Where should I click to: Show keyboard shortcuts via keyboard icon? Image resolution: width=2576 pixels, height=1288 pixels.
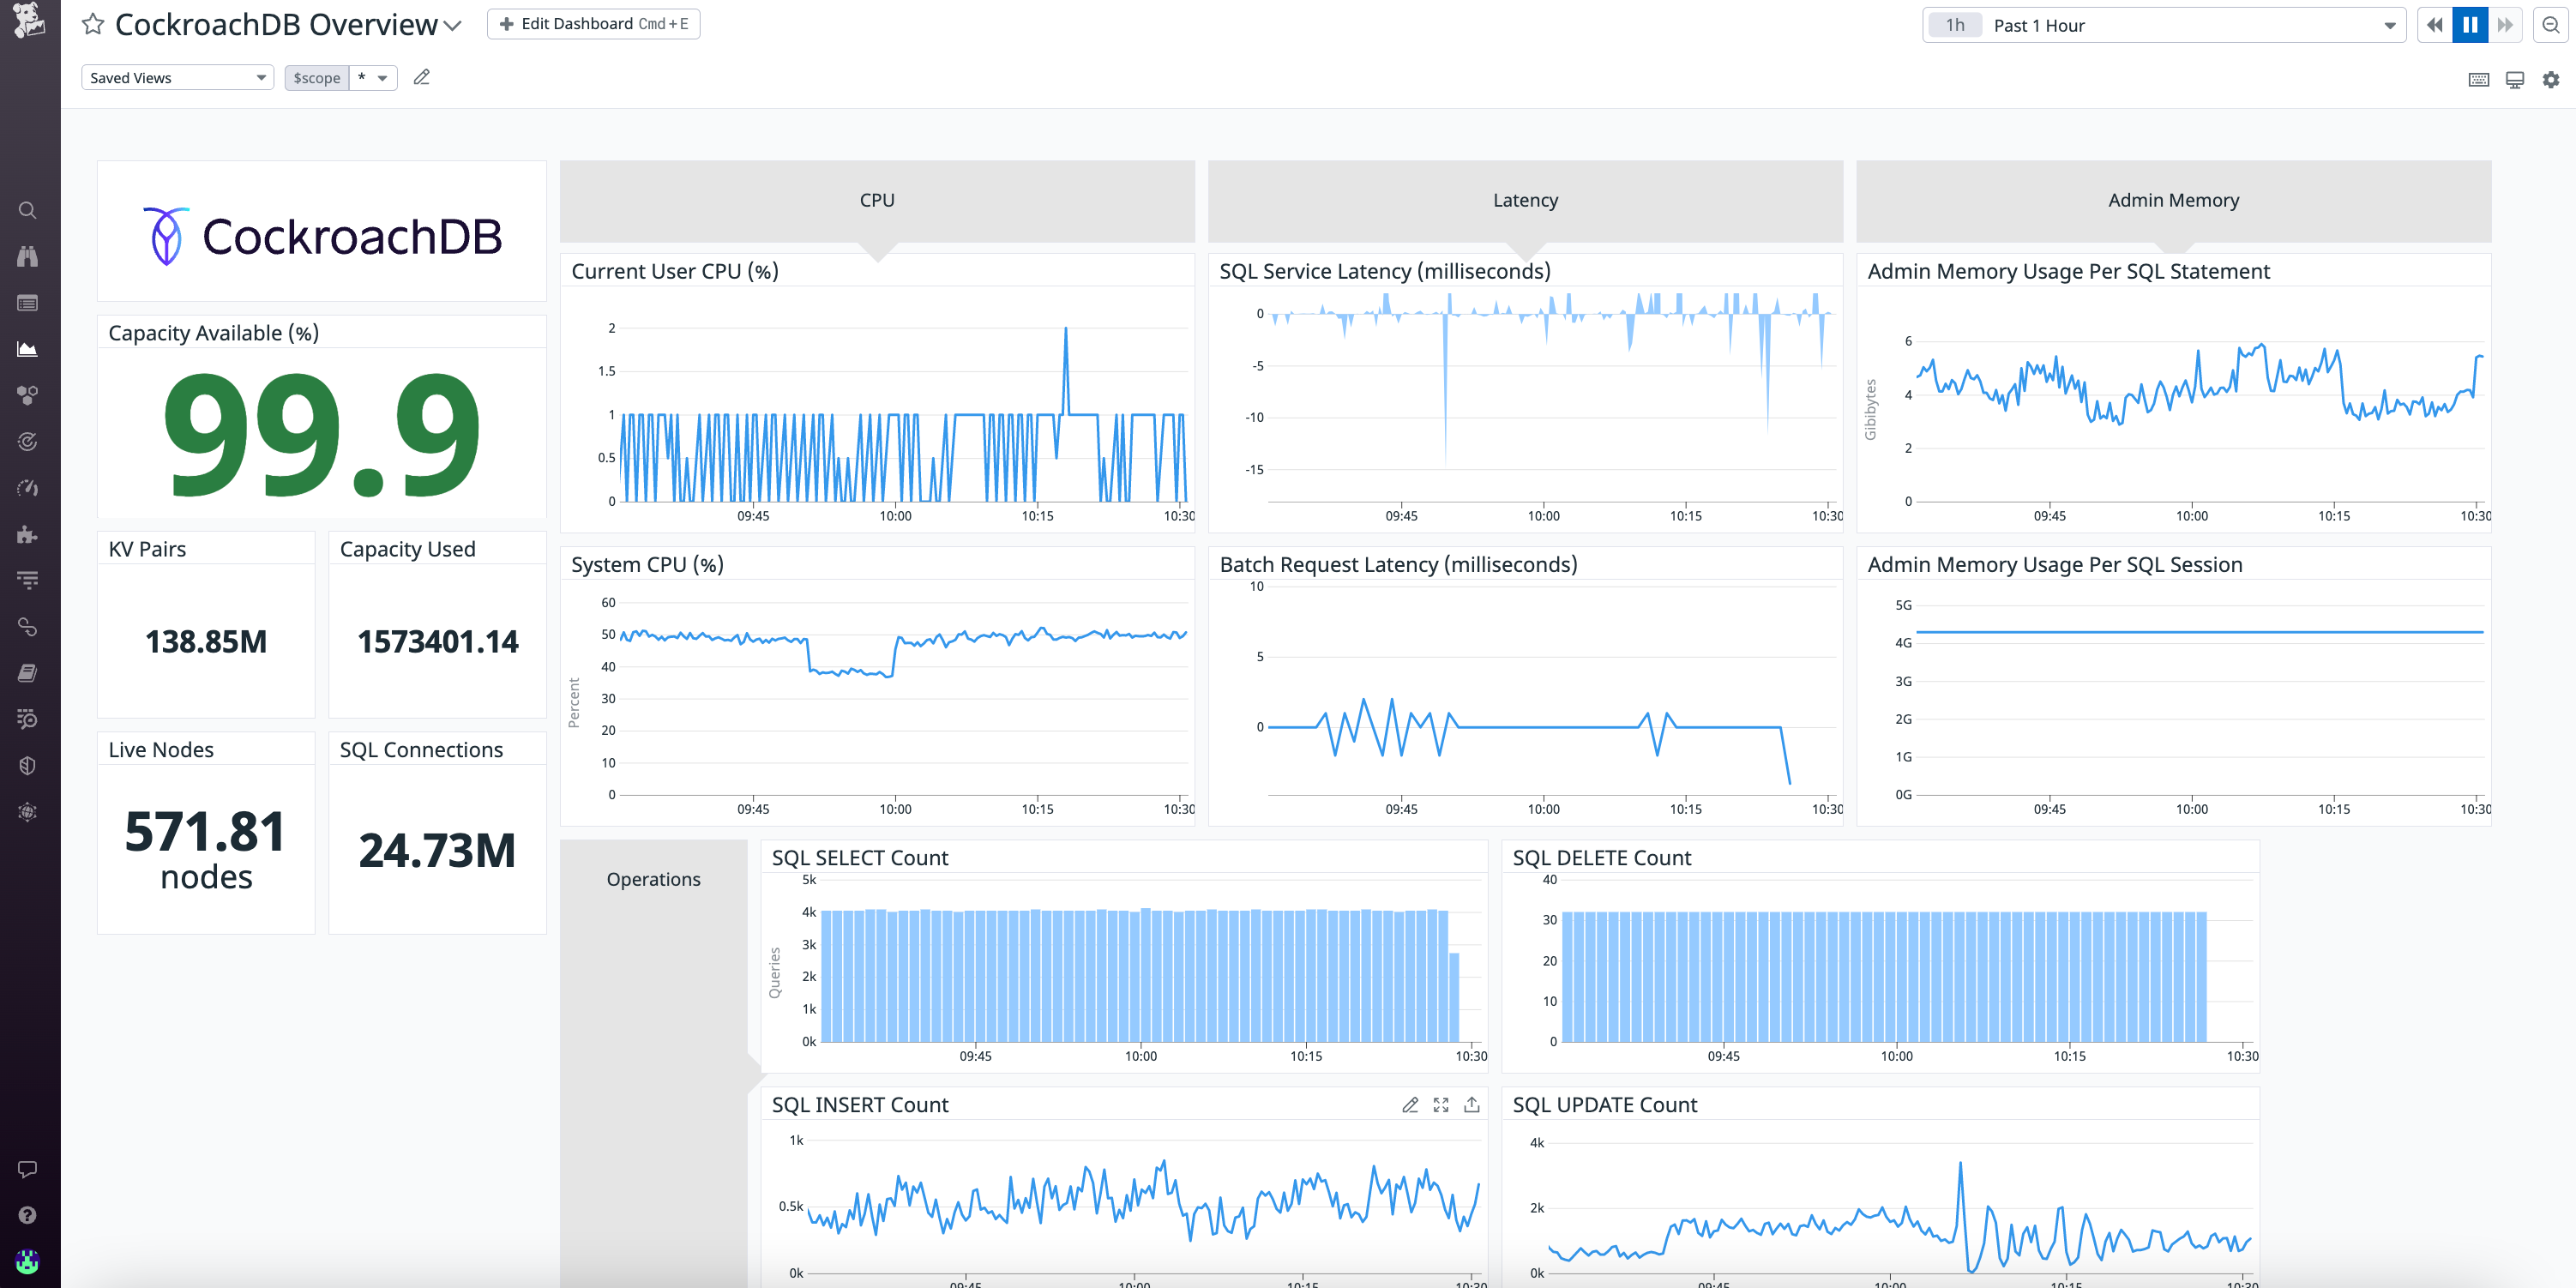pos(2479,78)
